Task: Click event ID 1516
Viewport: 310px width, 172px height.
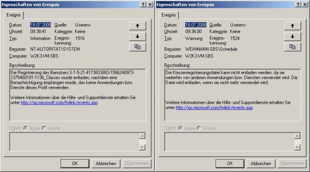Action: click(x=80, y=38)
